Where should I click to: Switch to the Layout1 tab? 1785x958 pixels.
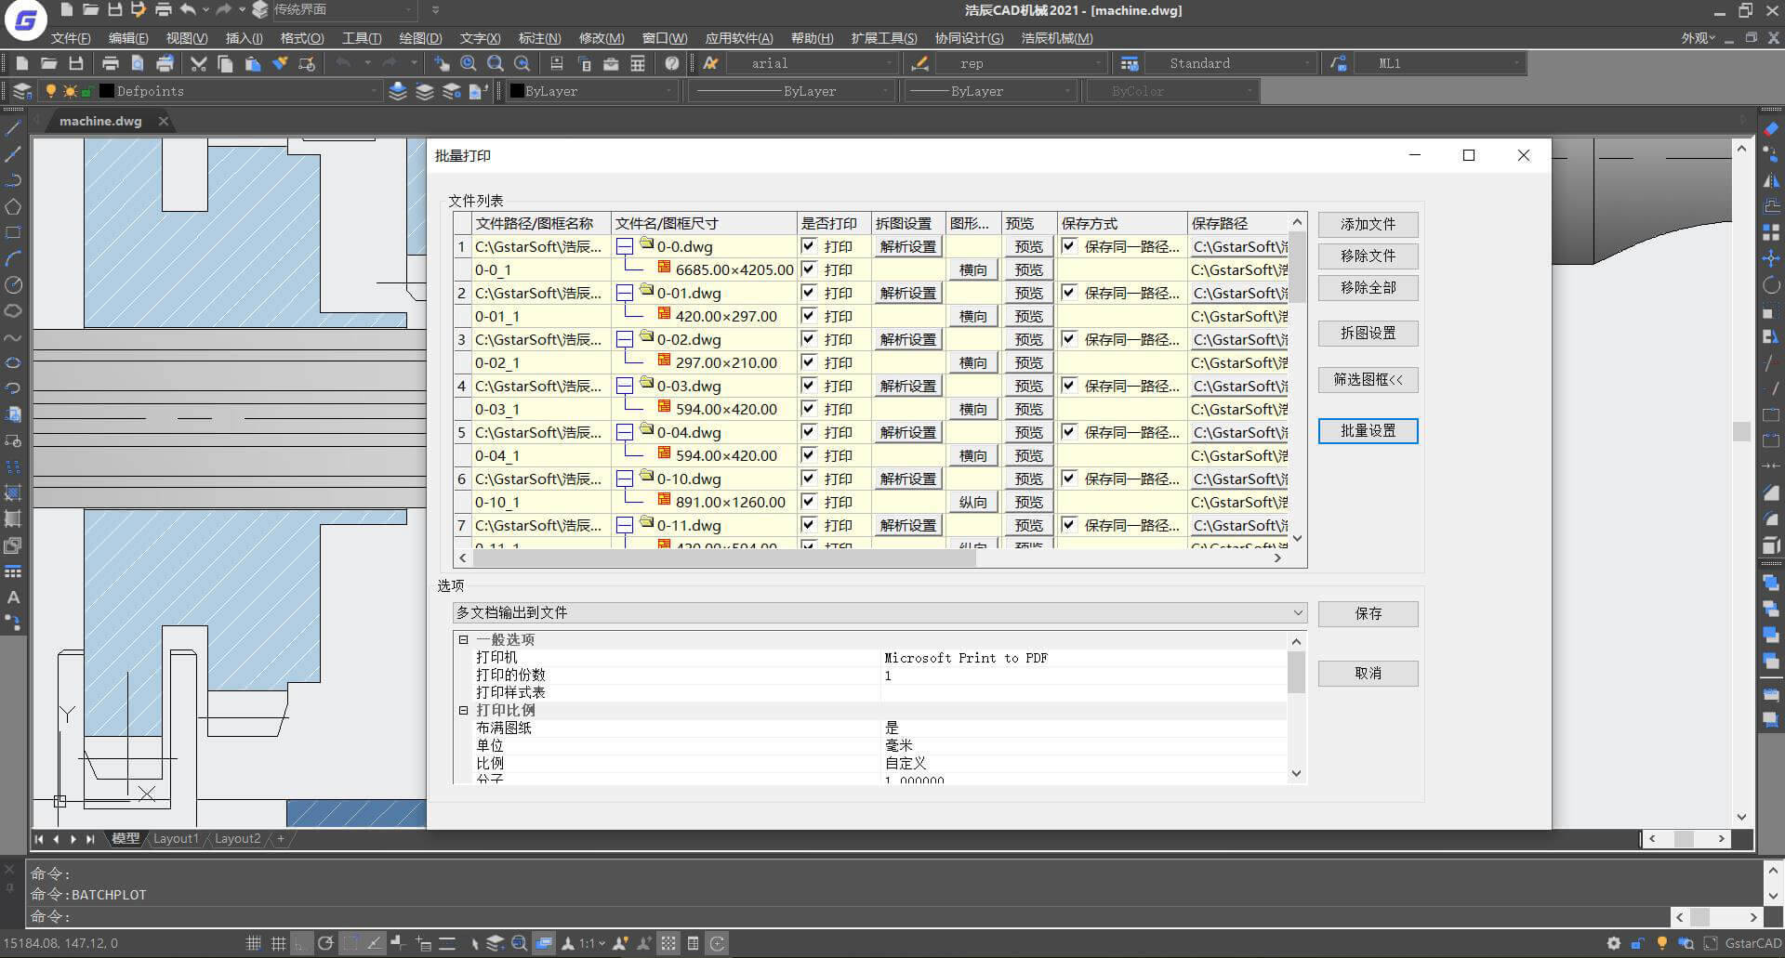pyautogui.click(x=176, y=838)
